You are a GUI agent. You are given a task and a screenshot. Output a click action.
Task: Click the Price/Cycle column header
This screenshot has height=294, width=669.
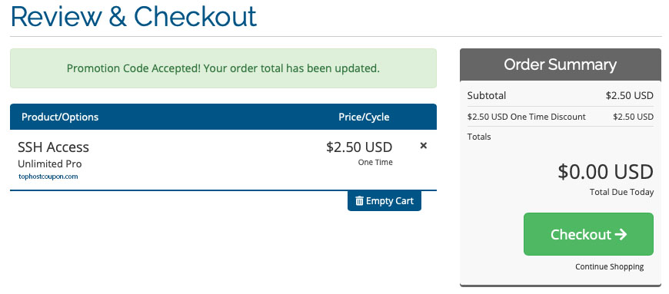(x=364, y=117)
